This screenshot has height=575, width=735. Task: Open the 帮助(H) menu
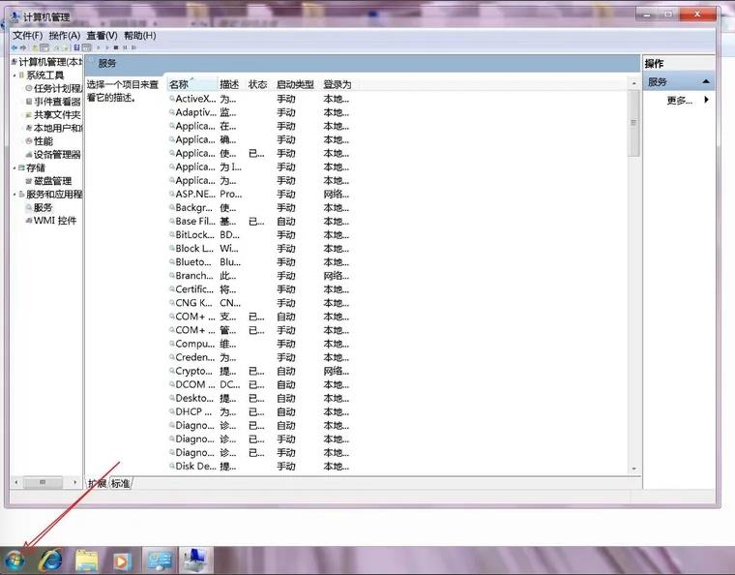point(139,36)
